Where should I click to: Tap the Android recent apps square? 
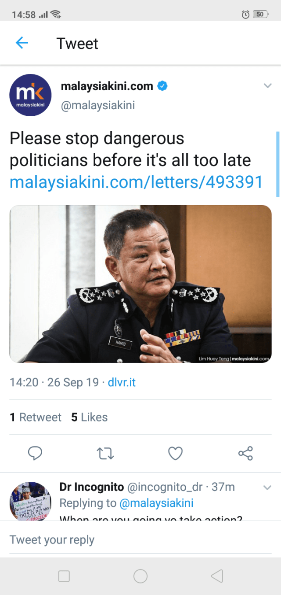64,576
